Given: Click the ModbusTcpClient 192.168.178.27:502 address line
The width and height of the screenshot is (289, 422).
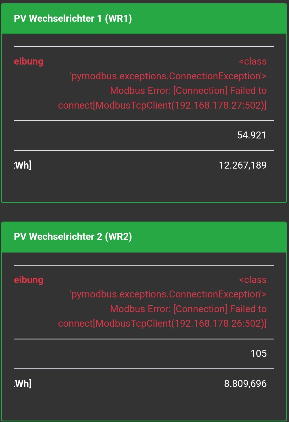Looking at the screenshot, I should click(162, 105).
